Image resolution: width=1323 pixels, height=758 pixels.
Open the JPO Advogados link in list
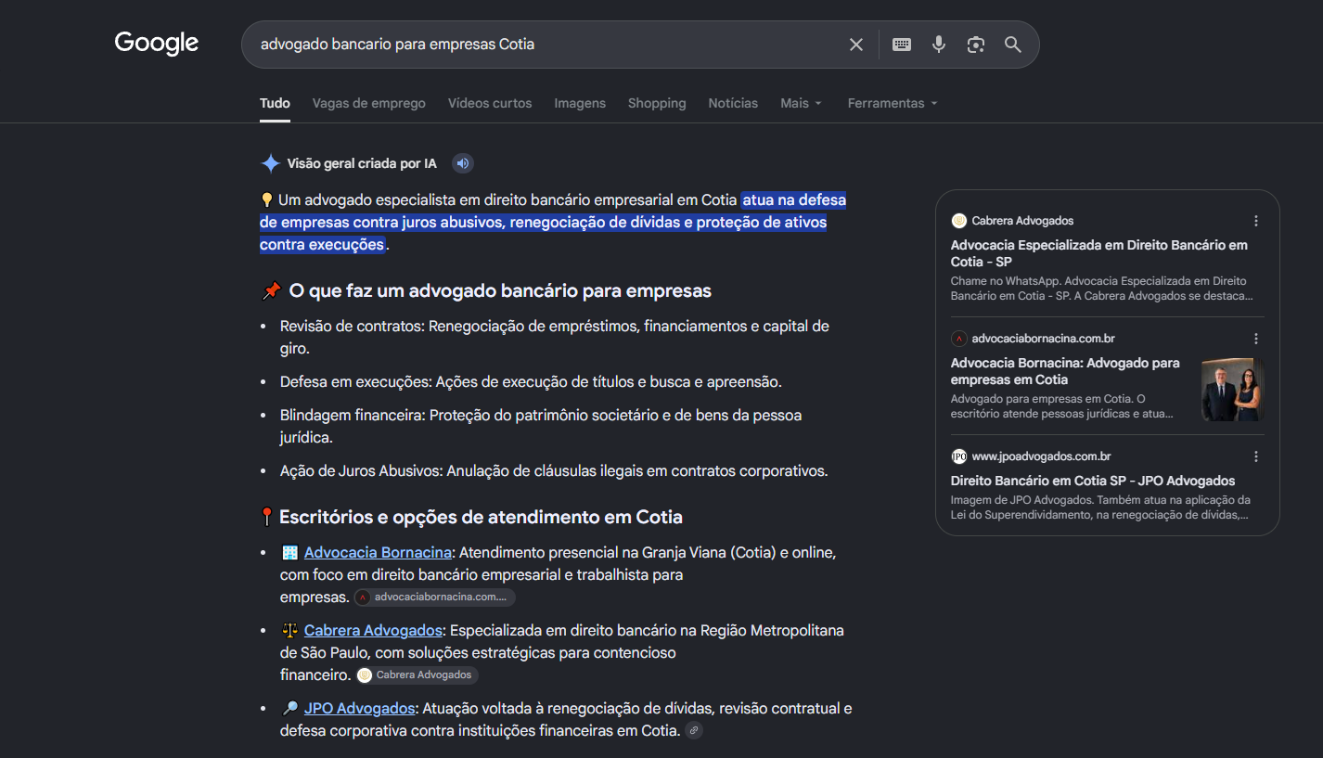coord(359,708)
